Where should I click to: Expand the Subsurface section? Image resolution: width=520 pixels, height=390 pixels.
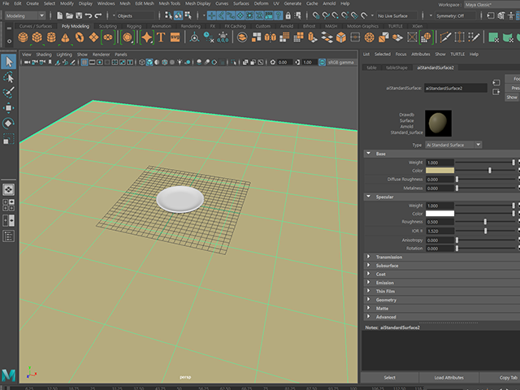pos(368,266)
